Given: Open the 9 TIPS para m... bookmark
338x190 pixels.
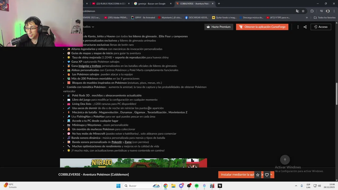Looking at the screenshot, I should point(278,18).
